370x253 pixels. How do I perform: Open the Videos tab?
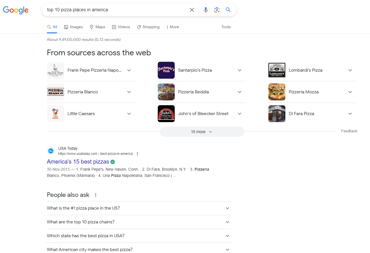pyautogui.click(x=121, y=27)
